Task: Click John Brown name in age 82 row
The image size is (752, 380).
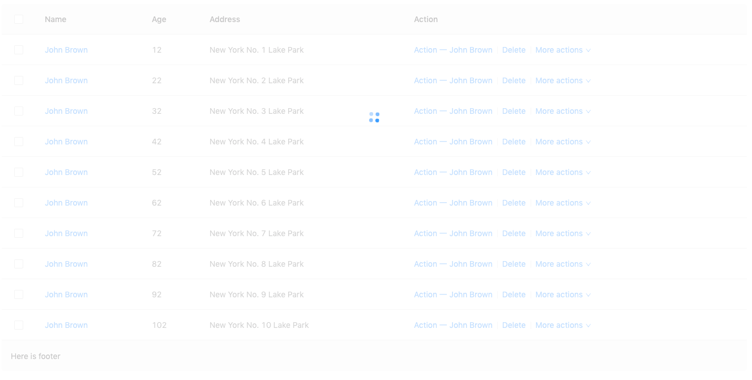Action: coord(66,264)
